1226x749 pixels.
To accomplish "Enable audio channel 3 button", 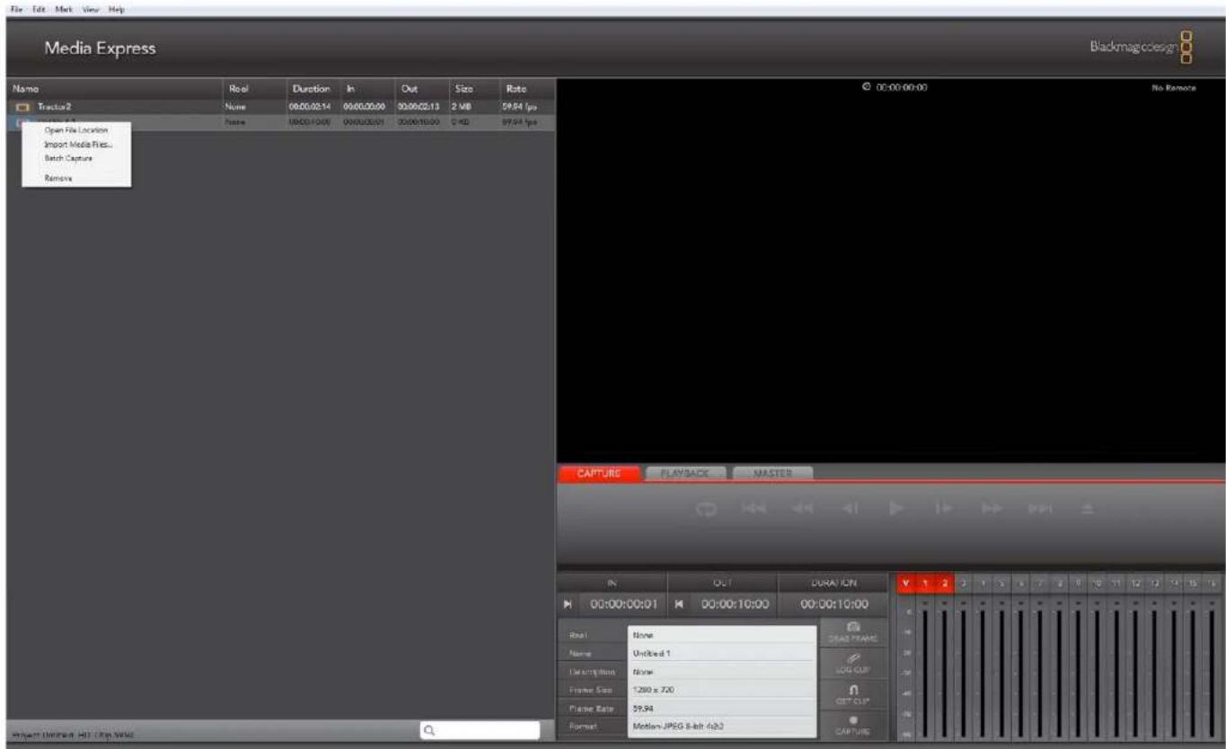I will coord(964,584).
